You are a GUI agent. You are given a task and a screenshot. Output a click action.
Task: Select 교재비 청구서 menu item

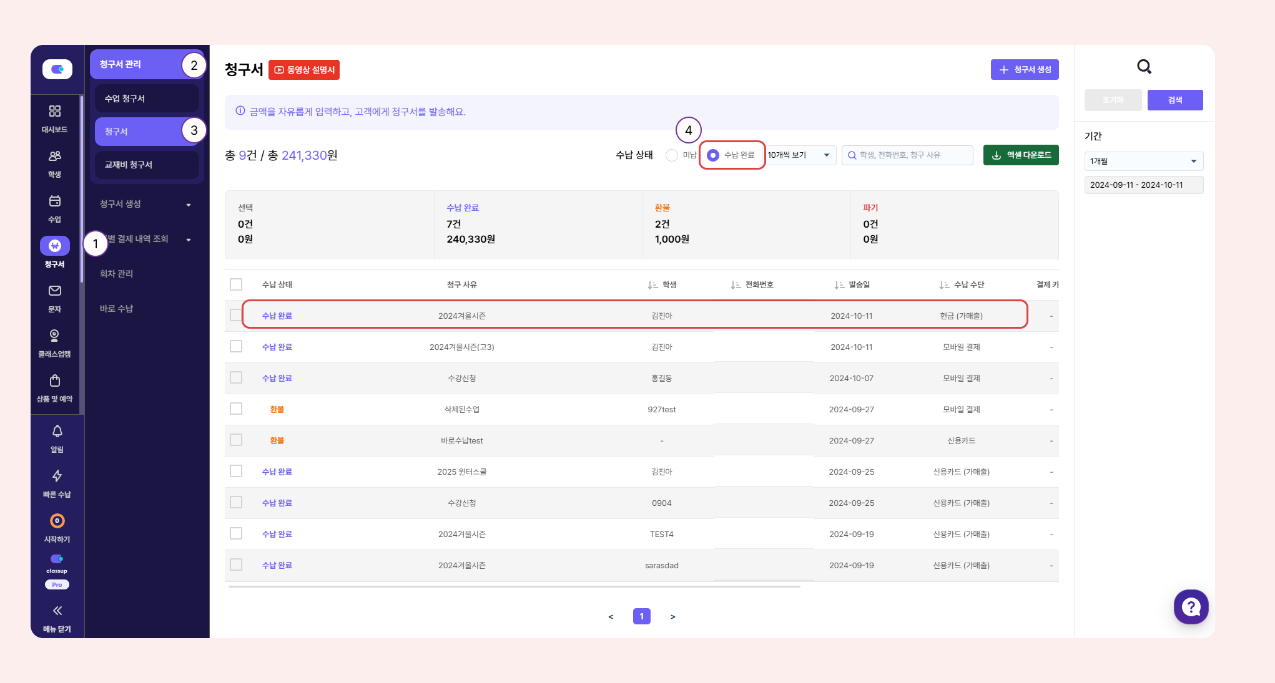pyautogui.click(x=146, y=165)
